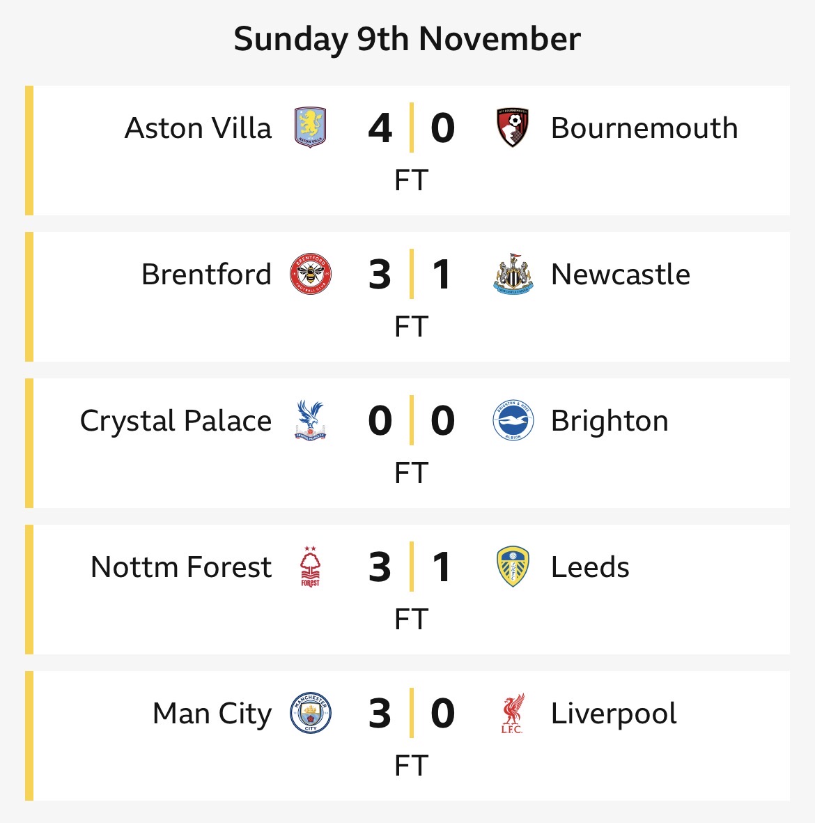
Task: Click the FT label under Nottm Forest match
Action: point(411,619)
